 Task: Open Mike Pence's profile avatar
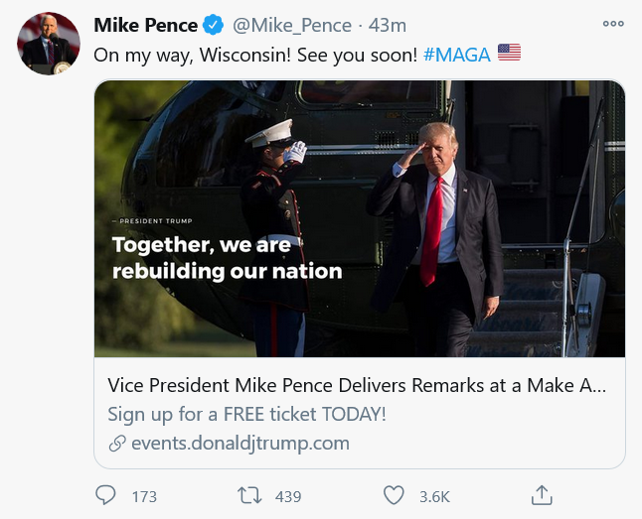(x=49, y=44)
